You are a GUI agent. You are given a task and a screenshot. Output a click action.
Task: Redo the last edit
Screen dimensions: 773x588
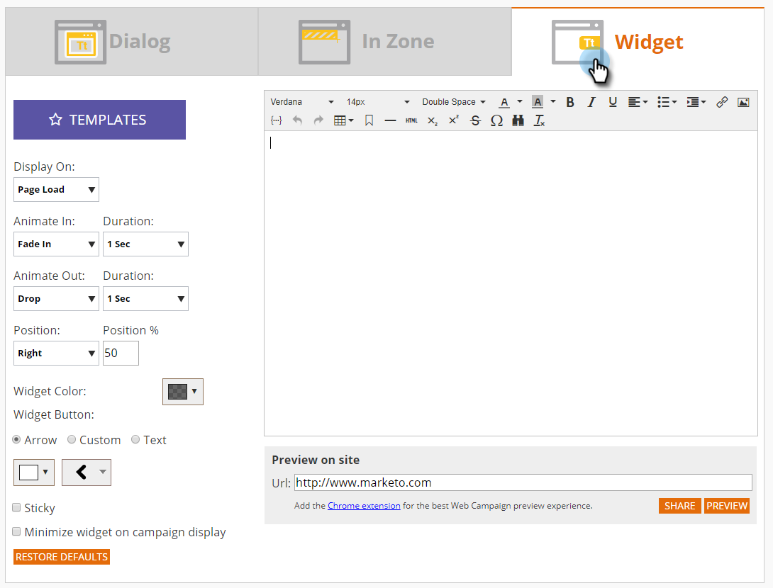point(318,120)
